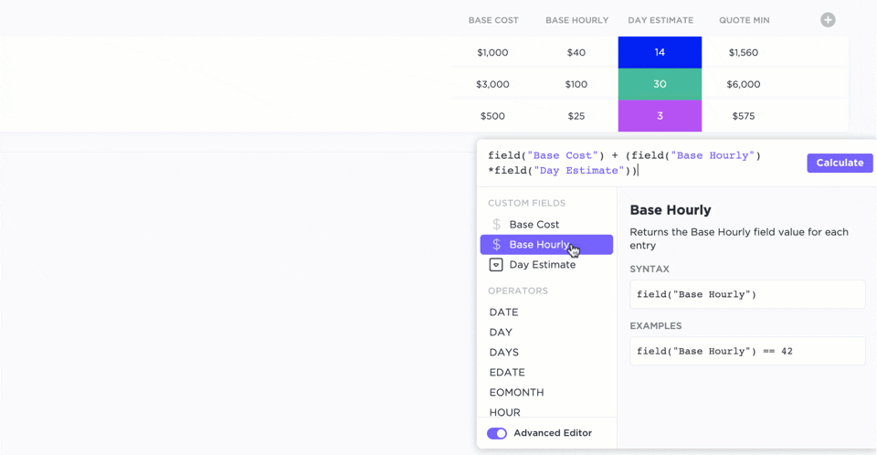Click the $1,000 Base Cost cell
Screen dimensions: 877x455
click(x=492, y=53)
